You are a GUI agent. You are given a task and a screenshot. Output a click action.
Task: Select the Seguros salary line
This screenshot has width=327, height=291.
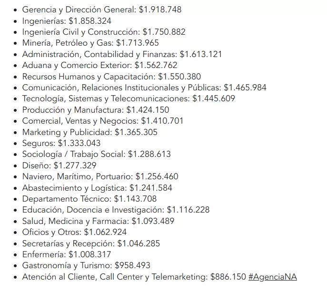pos(61,143)
